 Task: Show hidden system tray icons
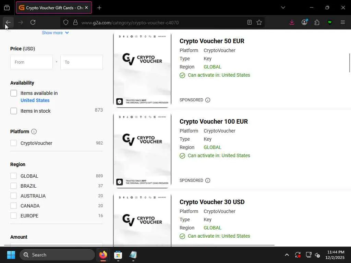(x=287, y=255)
